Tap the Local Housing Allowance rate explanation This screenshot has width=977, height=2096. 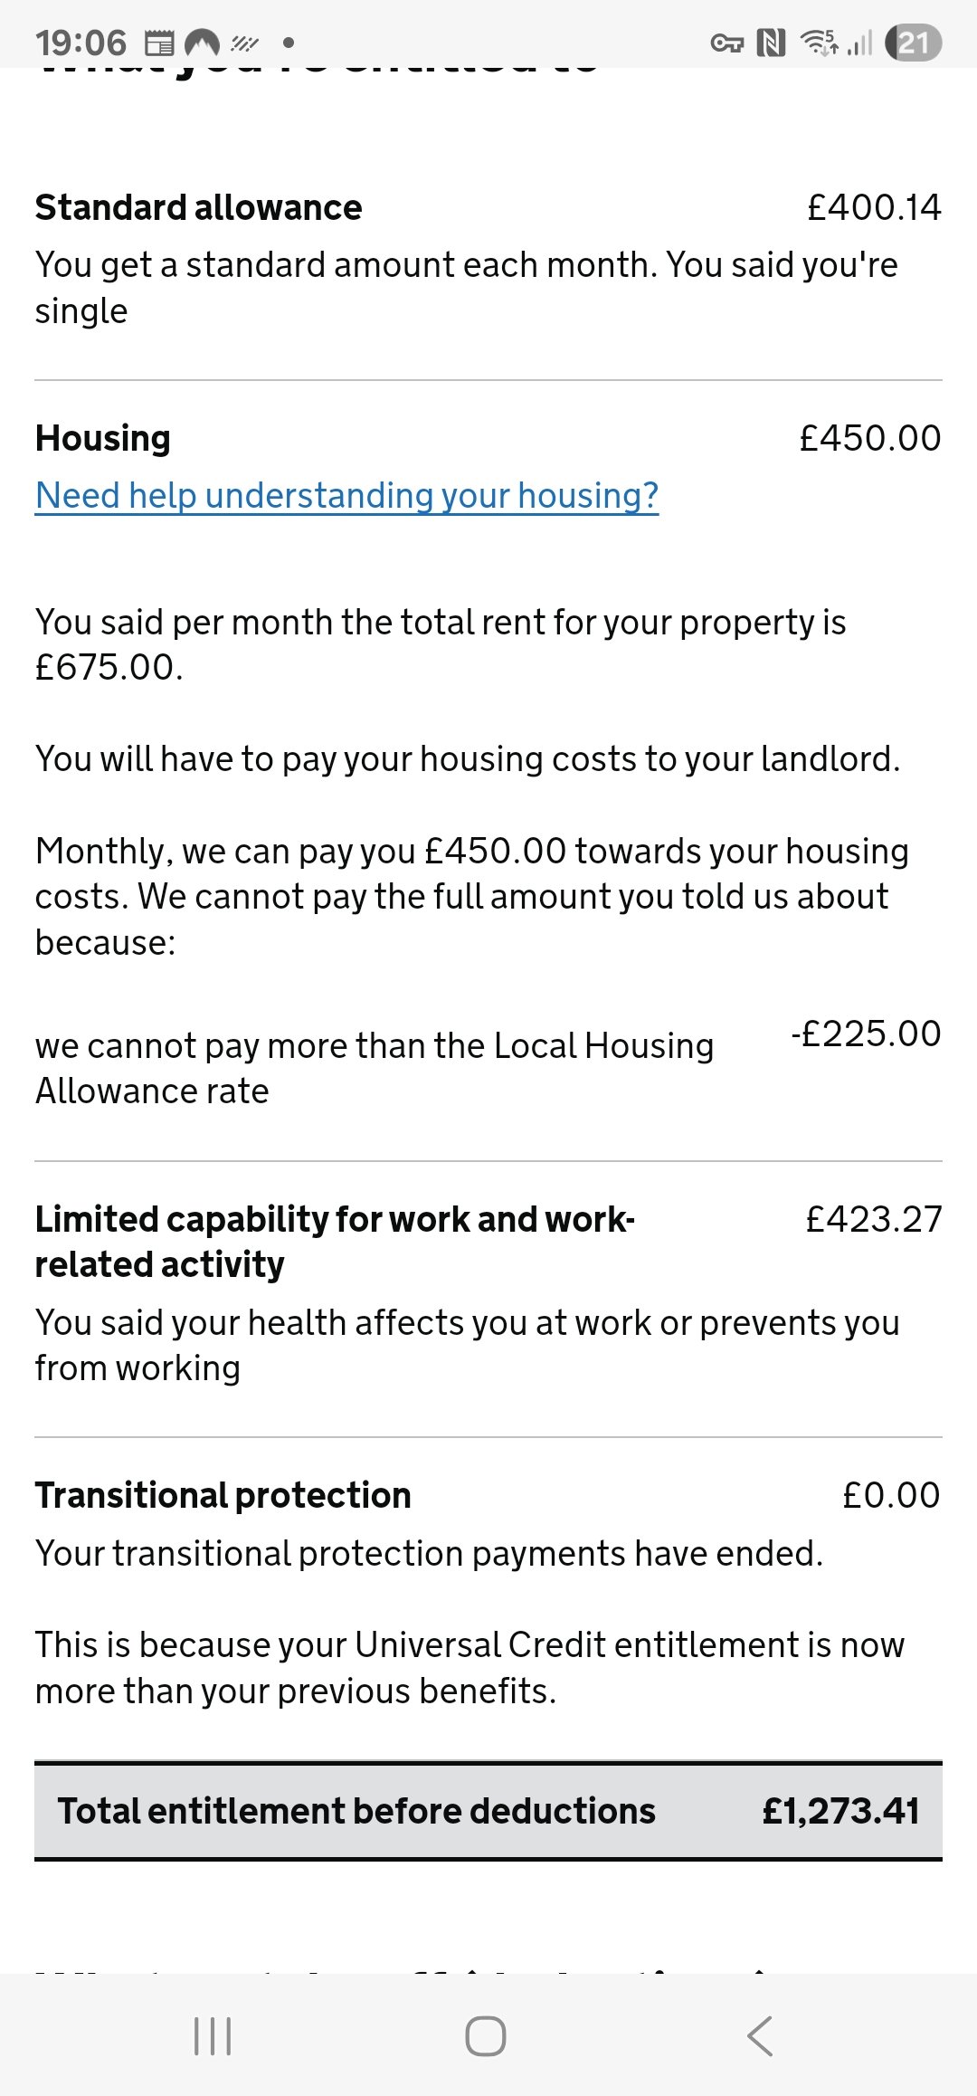pyautogui.click(x=374, y=1068)
